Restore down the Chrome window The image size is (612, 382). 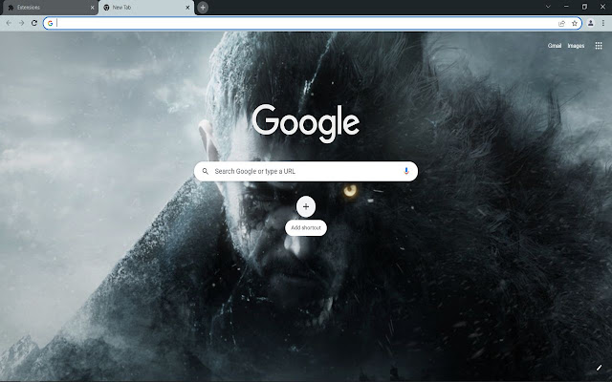584,7
